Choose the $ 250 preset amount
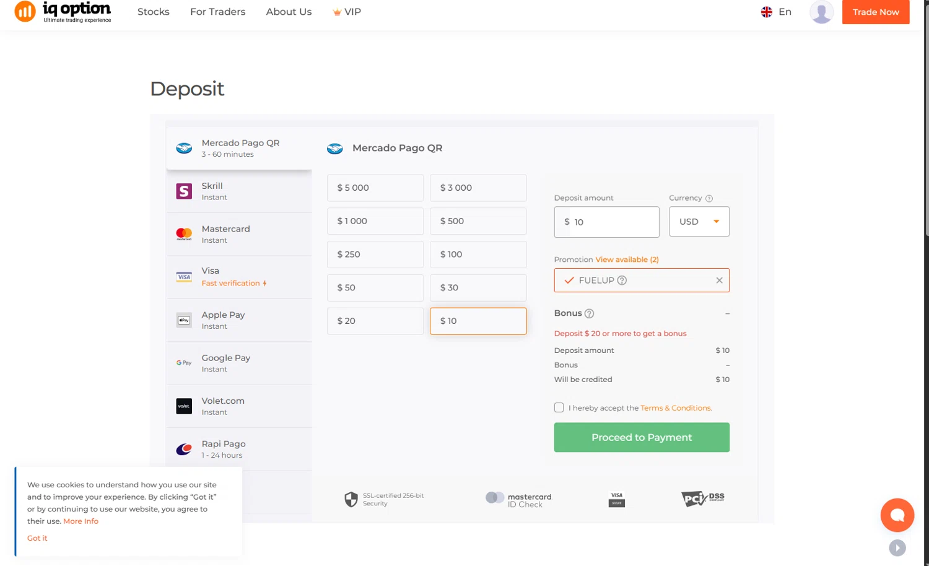The image size is (929, 566). point(375,255)
